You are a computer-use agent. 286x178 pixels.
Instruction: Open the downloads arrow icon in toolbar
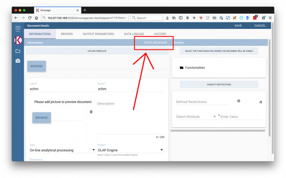167,18
